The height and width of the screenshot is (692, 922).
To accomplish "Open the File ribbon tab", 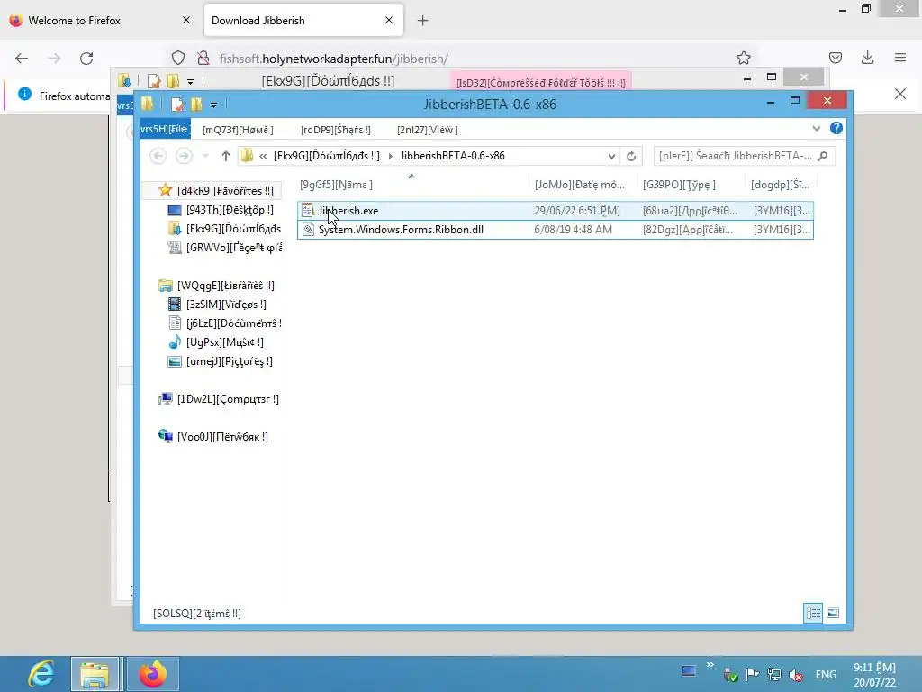I will pyautogui.click(x=165, y=129).
